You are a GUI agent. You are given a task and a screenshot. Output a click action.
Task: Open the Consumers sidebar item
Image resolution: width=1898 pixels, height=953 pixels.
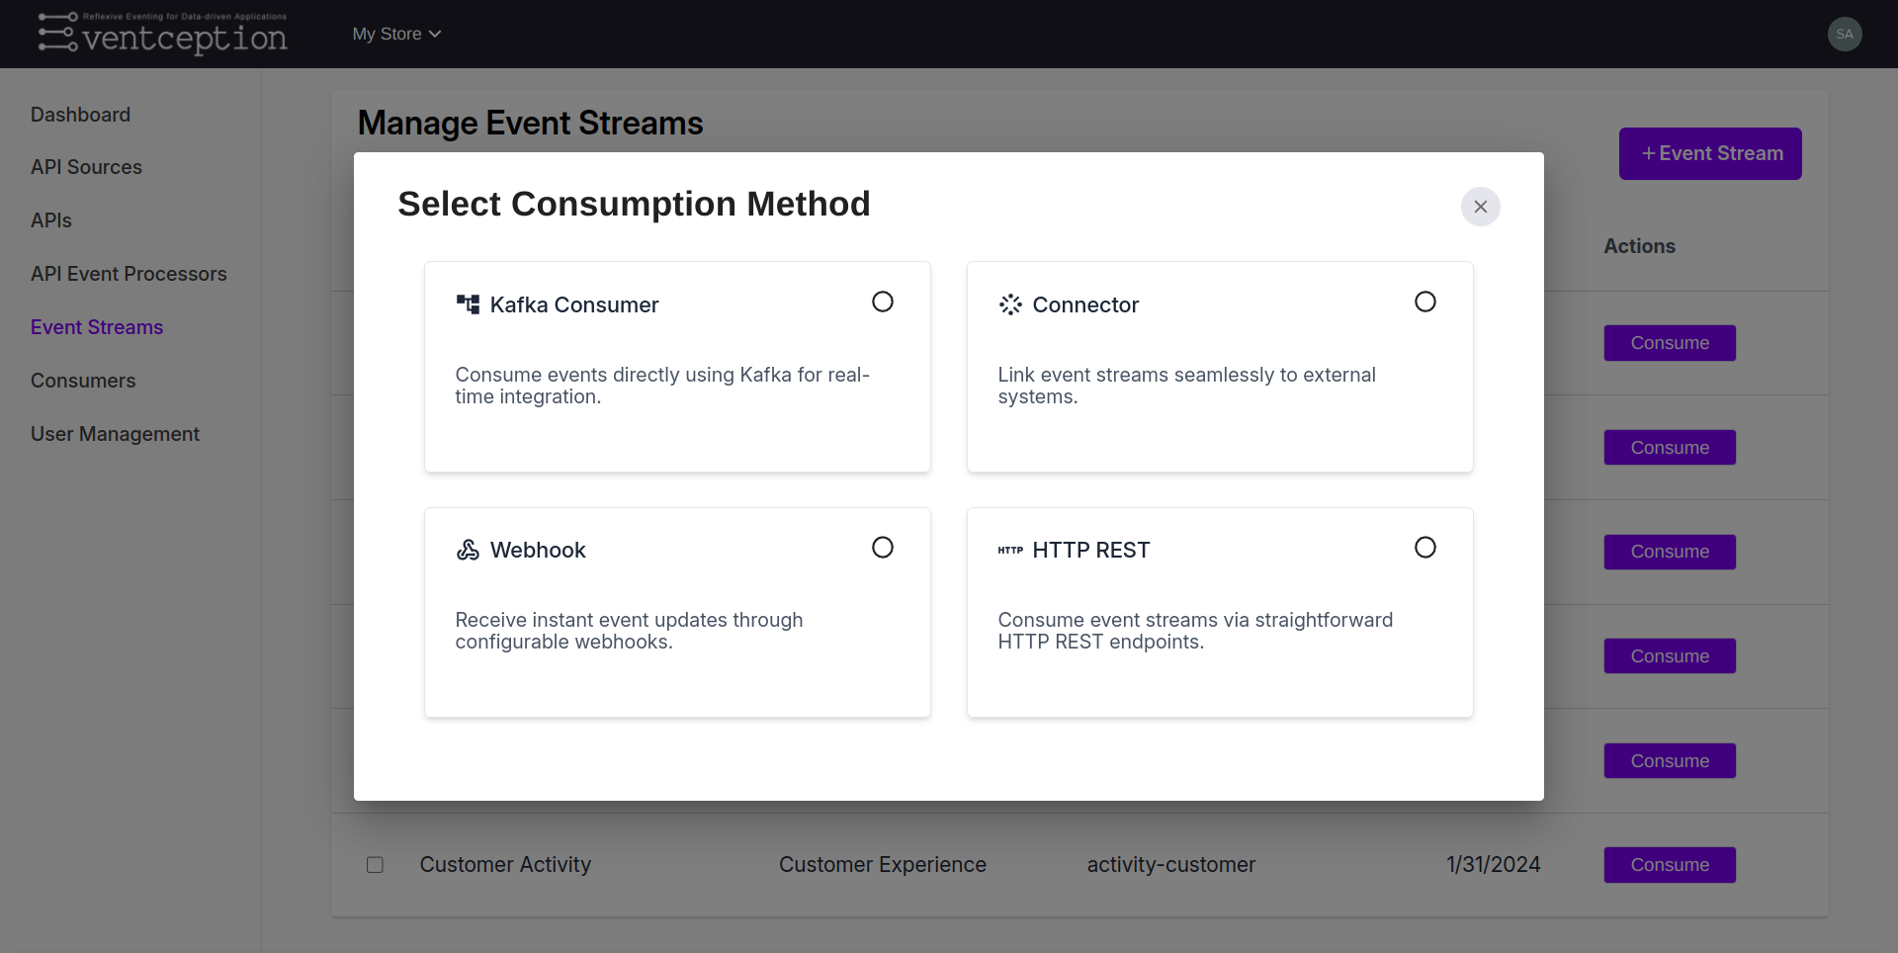tap(83, 381)
